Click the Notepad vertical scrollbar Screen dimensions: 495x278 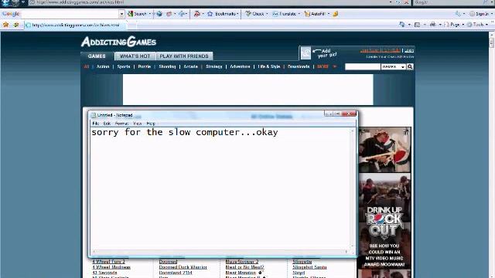click(x=353, y=188)
